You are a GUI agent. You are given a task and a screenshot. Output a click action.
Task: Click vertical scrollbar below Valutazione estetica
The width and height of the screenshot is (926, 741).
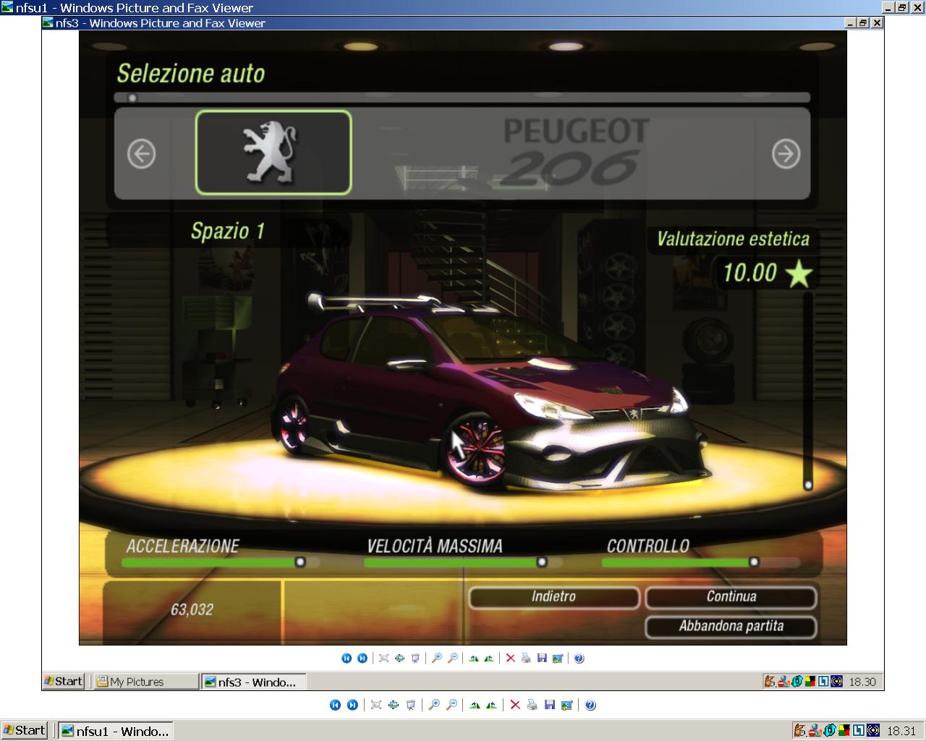point(808,391)
